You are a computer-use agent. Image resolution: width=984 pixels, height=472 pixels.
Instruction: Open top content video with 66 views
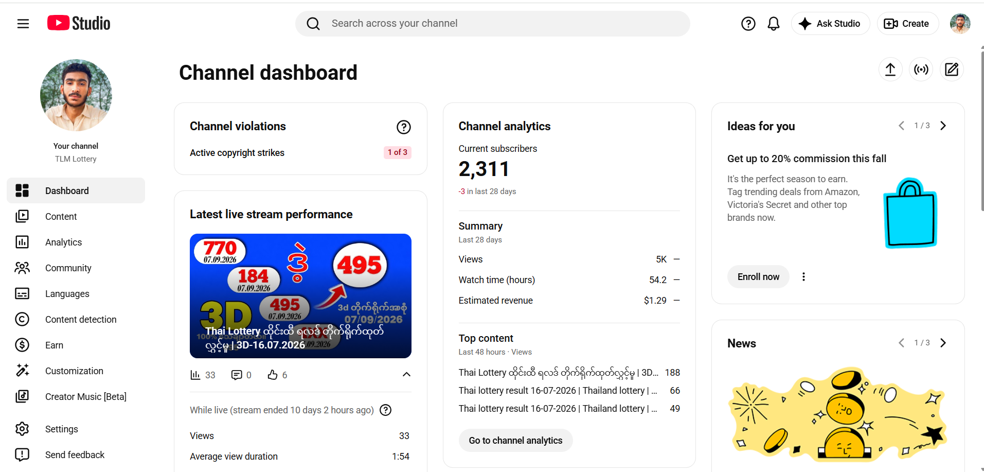click(x=569, y=391)
